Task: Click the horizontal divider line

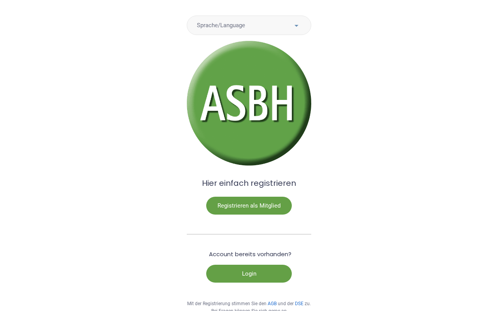Action: click(x=249, y=234)
